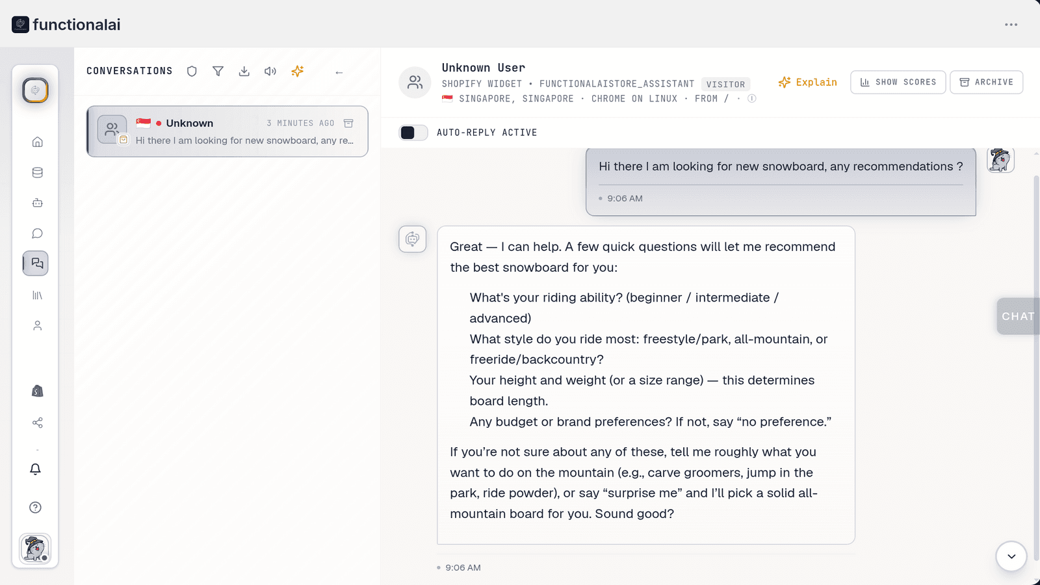Toggle the Auto-Reply Active switch
The image size is (1040, 585).
[x=413, y=133]
